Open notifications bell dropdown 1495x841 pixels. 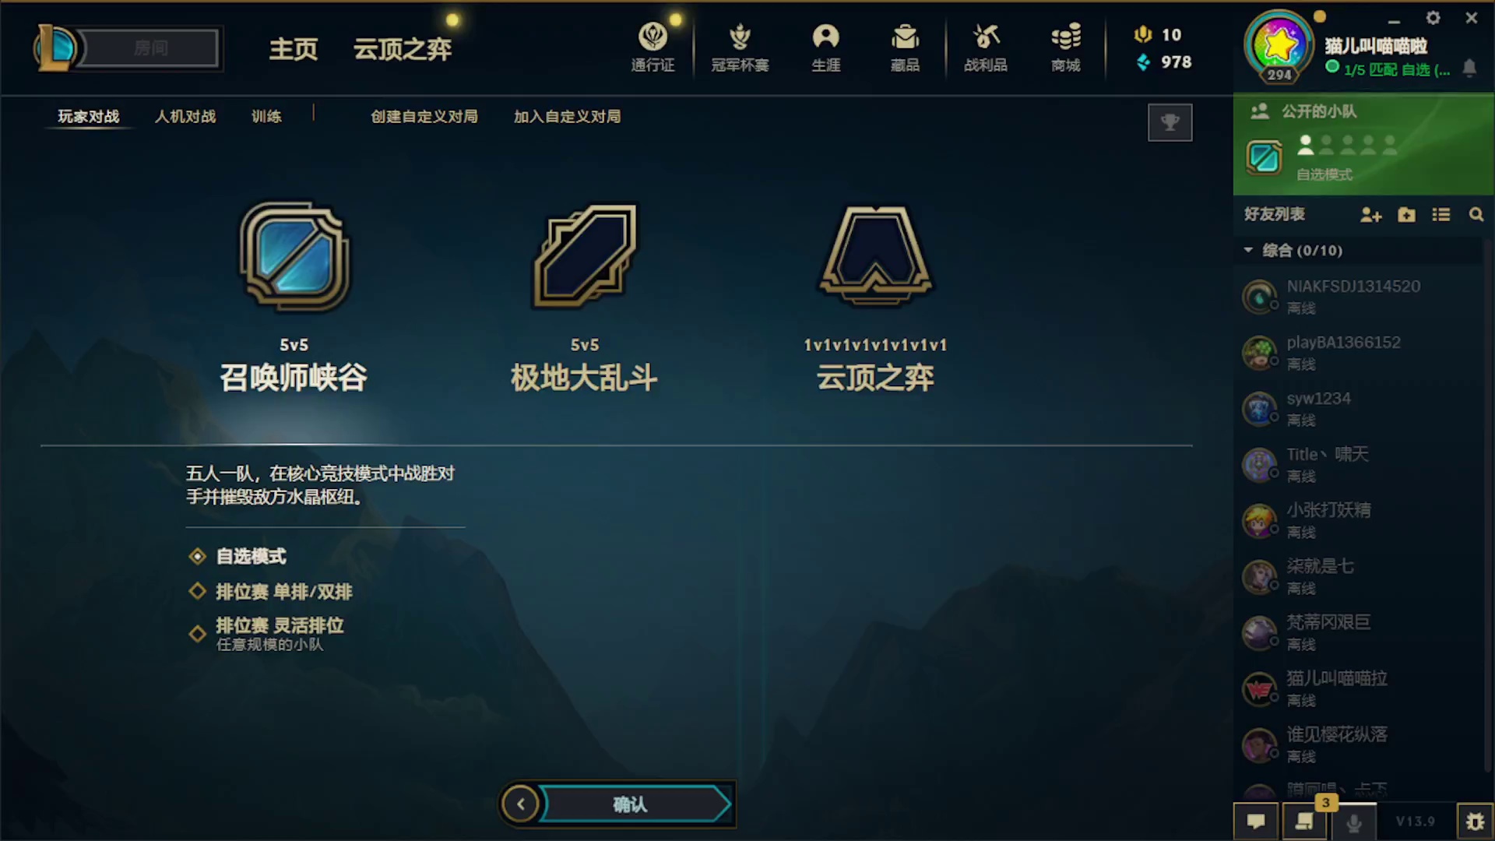[1469, 69]
